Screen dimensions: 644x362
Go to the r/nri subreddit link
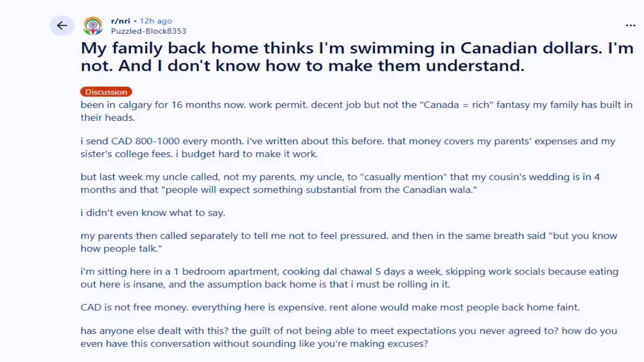tap(121, 21)
